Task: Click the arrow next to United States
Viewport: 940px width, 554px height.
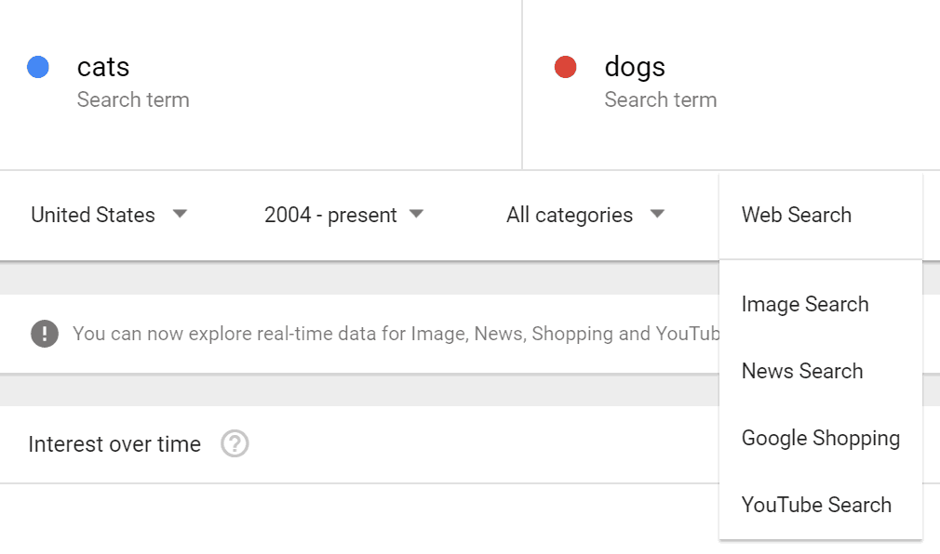Action: point(180,215)
